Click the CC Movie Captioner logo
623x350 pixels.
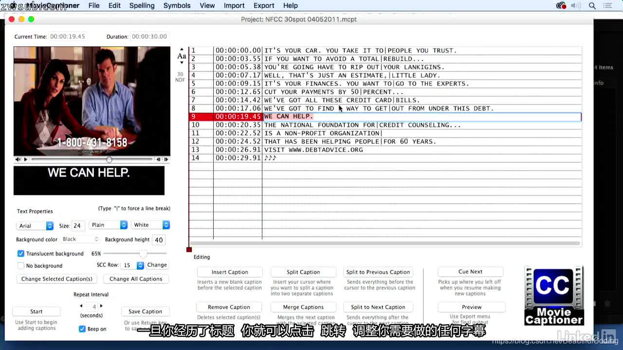tap(554, 296)
